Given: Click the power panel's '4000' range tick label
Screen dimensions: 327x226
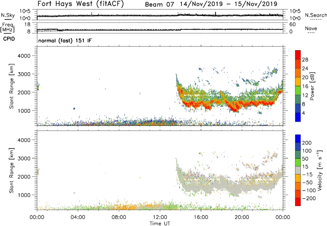Looking at the screenshot, I should click(x=24, y=56).
